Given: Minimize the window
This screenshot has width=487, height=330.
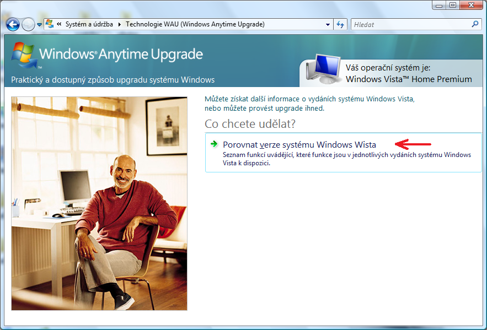Looking at the screenshot, I should point(439,6).
